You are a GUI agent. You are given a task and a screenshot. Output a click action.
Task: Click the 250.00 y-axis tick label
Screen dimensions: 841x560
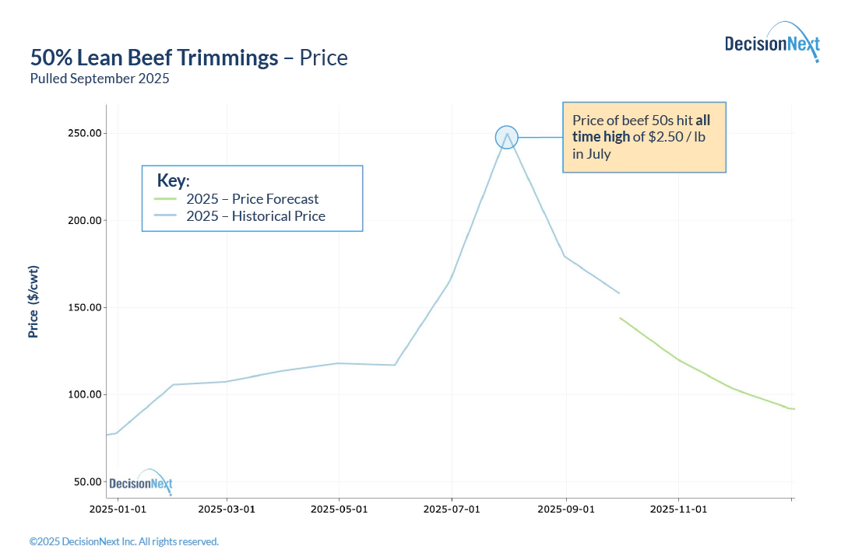coord(84,134)
